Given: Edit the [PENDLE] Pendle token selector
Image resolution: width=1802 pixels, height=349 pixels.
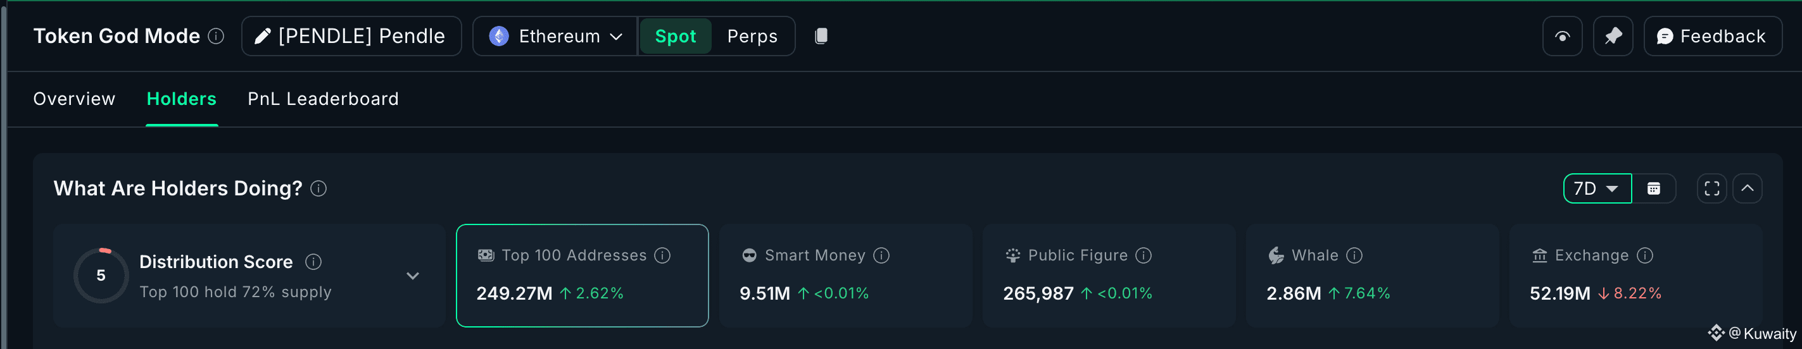Looking at the screenshot, I should tap(351, 36).
